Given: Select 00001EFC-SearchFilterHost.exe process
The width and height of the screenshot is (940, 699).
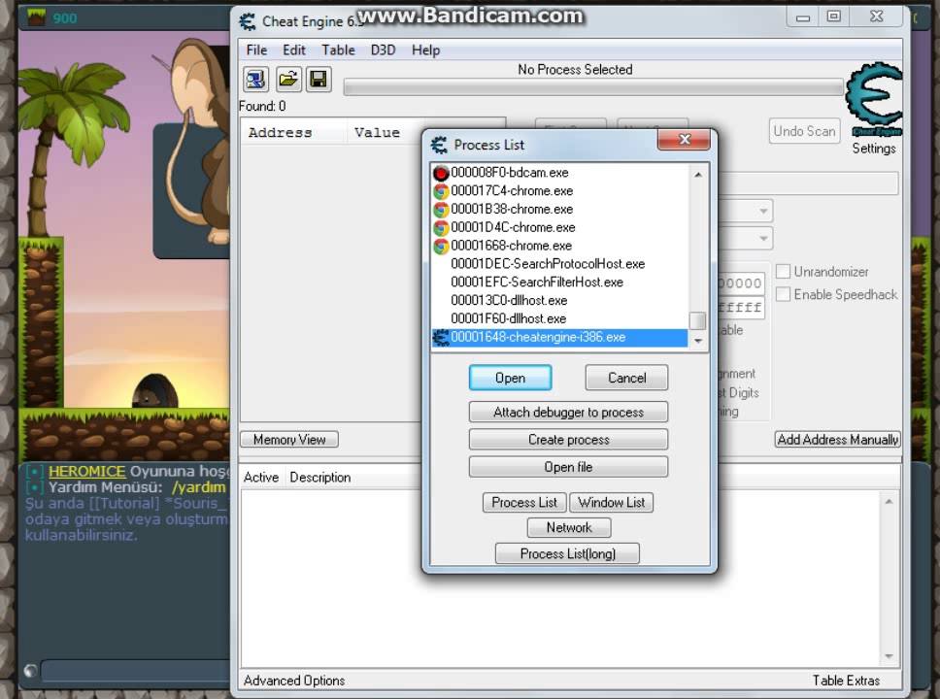Looking at the screenshot, I should pos(559,282).
